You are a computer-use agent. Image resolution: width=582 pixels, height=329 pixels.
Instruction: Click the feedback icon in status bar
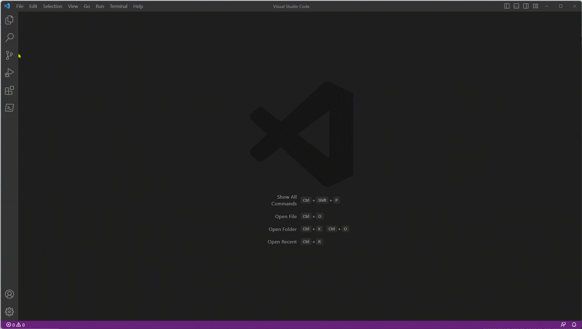point(563,324)
